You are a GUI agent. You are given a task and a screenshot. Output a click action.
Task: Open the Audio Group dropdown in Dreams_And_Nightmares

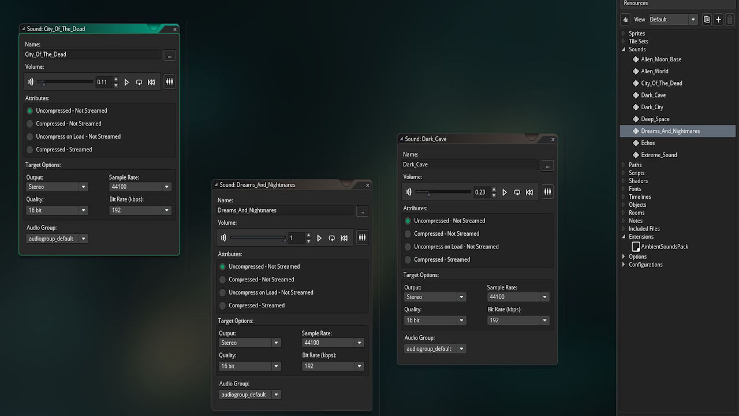[x=276, y=394]
